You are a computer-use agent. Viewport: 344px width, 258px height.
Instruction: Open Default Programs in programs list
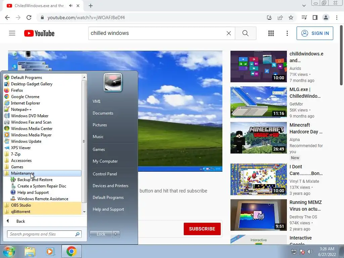(42, 78)
